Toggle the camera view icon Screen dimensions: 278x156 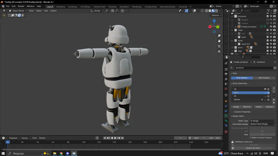pyautogui.click(x=219, y=46)
